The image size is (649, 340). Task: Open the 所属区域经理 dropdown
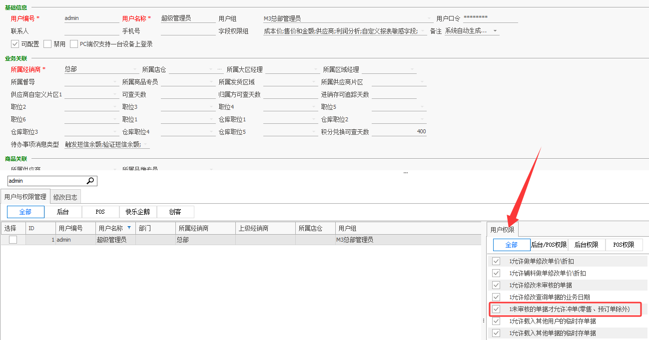[x=412, y=69]
